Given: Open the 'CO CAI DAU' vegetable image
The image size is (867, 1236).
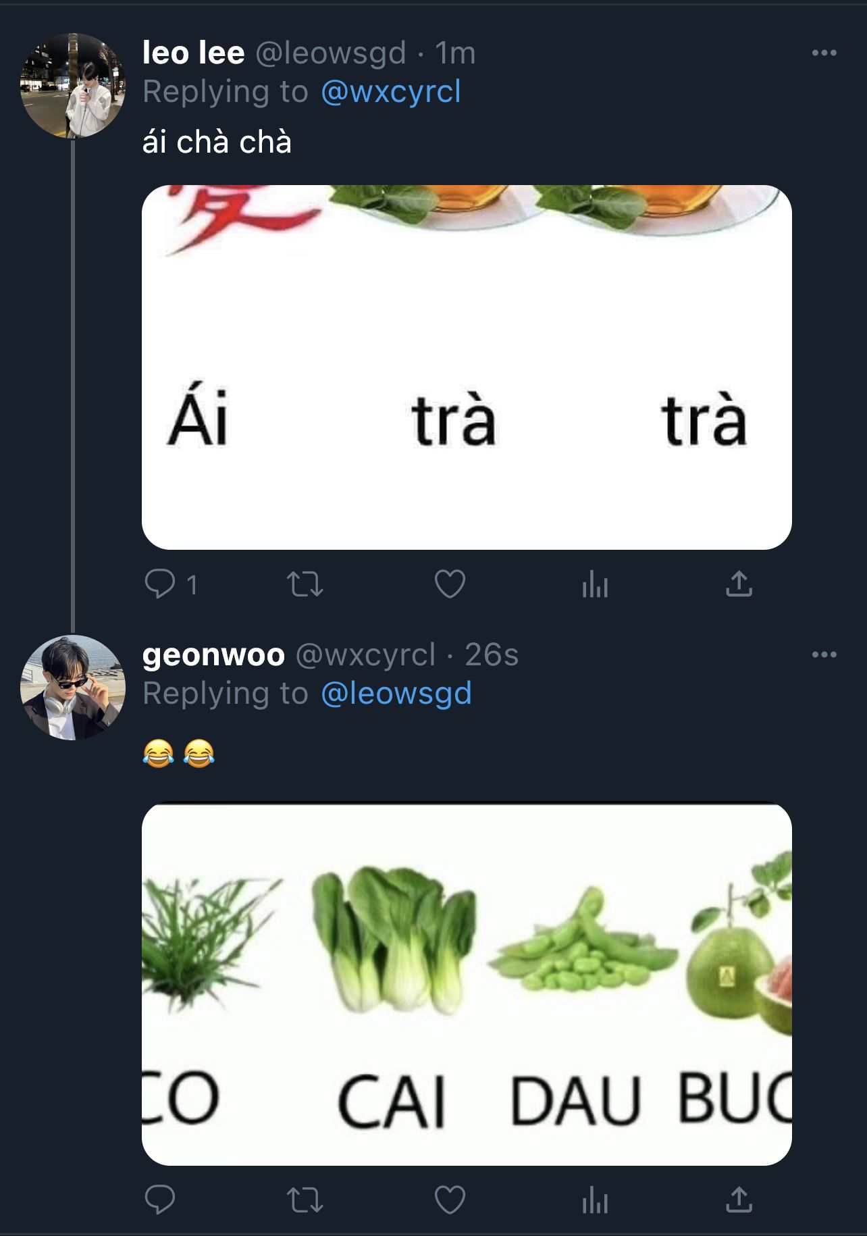Looking at the screenshot, I should [467, 983].
